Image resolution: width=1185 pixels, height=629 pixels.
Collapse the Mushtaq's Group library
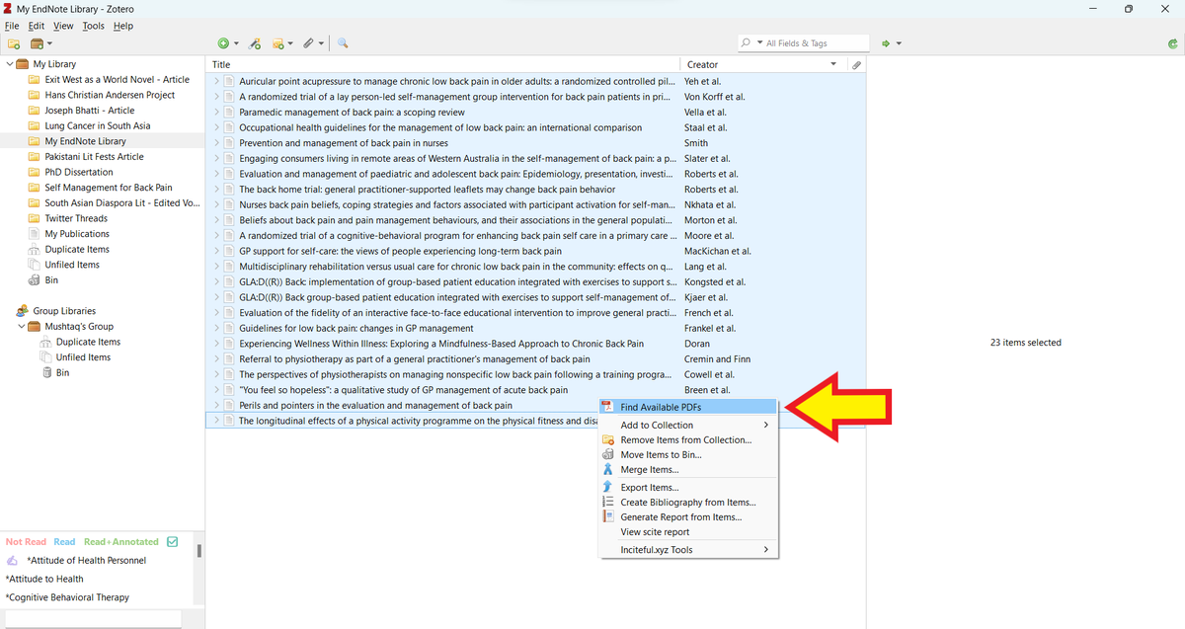(x=21, y=326)
